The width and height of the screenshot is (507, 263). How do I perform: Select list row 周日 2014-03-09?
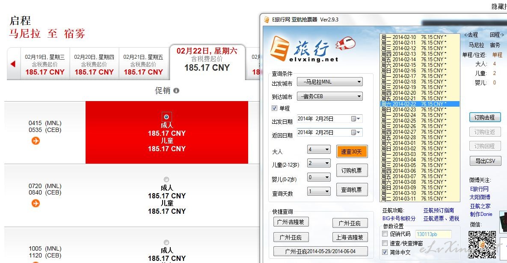pos(419,187)
